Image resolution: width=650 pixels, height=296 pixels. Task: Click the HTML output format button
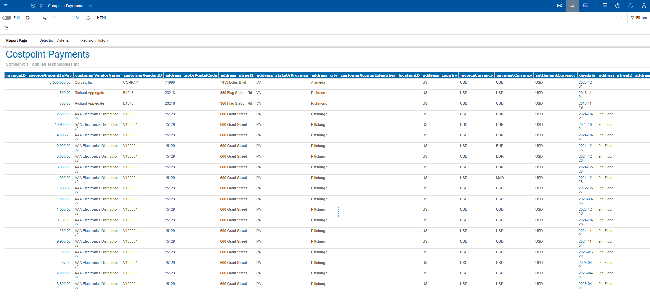[x=102, y=18]
